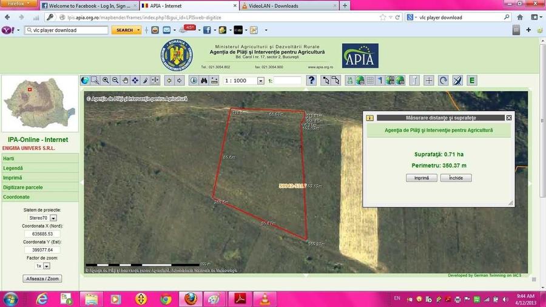Screen dimensions: 546x307
Task: Click the green E toolbar icon
Action: click(472, 81)
